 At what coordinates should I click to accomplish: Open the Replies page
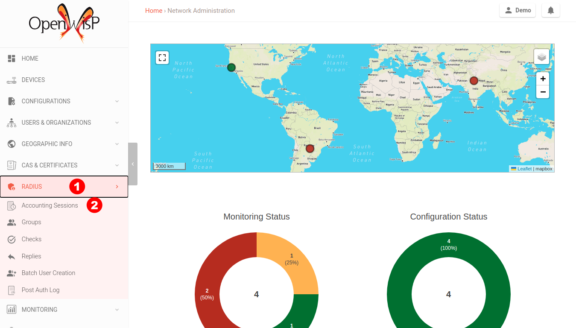coord(31,256)
